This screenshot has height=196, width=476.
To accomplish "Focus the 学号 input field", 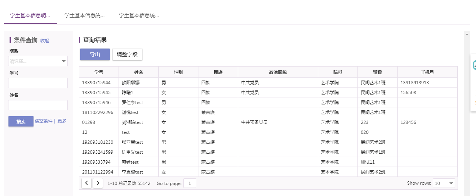I will pos(38,83).
